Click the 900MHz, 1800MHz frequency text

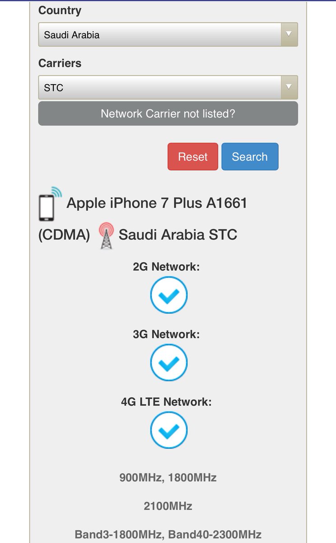pyautogui.click(x=168, y=477)
